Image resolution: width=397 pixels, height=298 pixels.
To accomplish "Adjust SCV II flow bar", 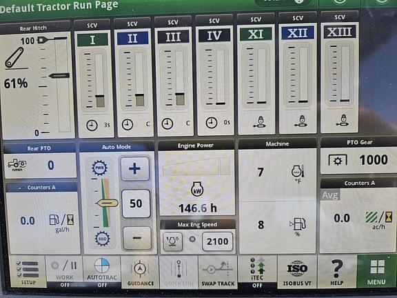I will click(x=139, y=79).
